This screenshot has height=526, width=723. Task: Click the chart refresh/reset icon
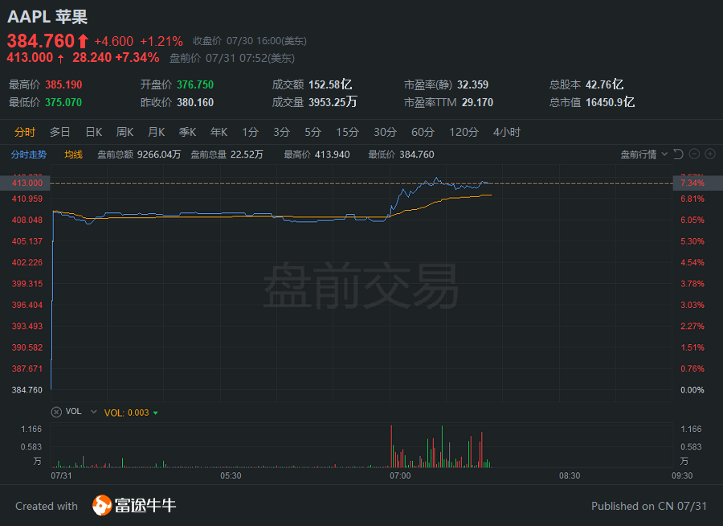679,154
